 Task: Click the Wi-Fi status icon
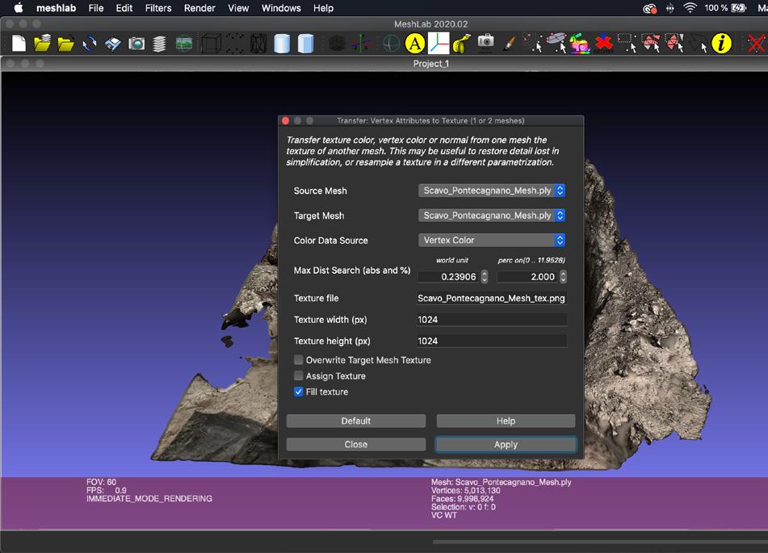click(690, 8)
